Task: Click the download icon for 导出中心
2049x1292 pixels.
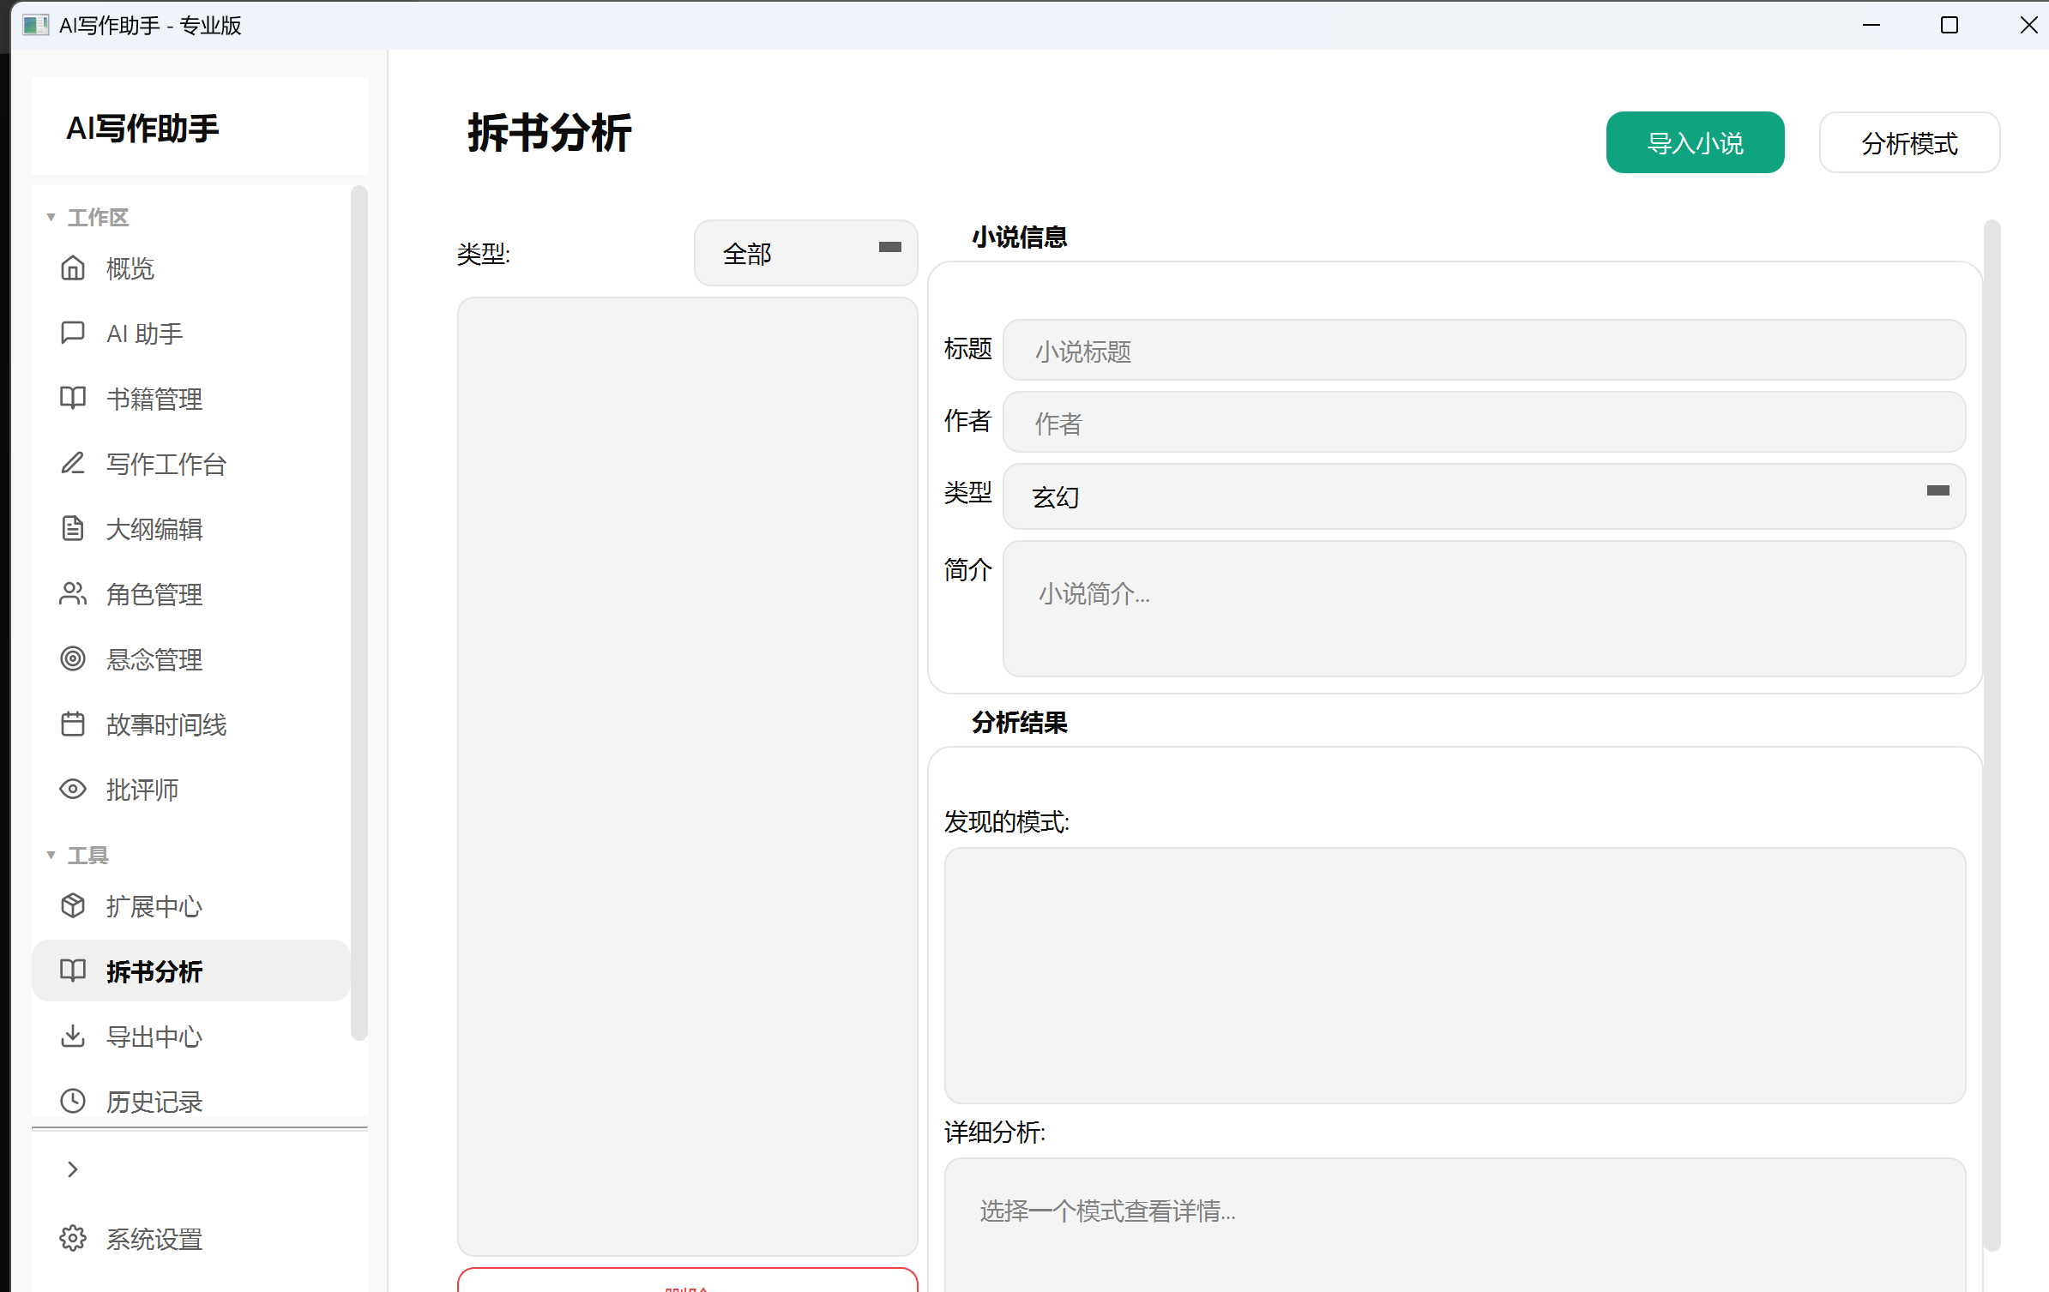Action: [73, 1036]
